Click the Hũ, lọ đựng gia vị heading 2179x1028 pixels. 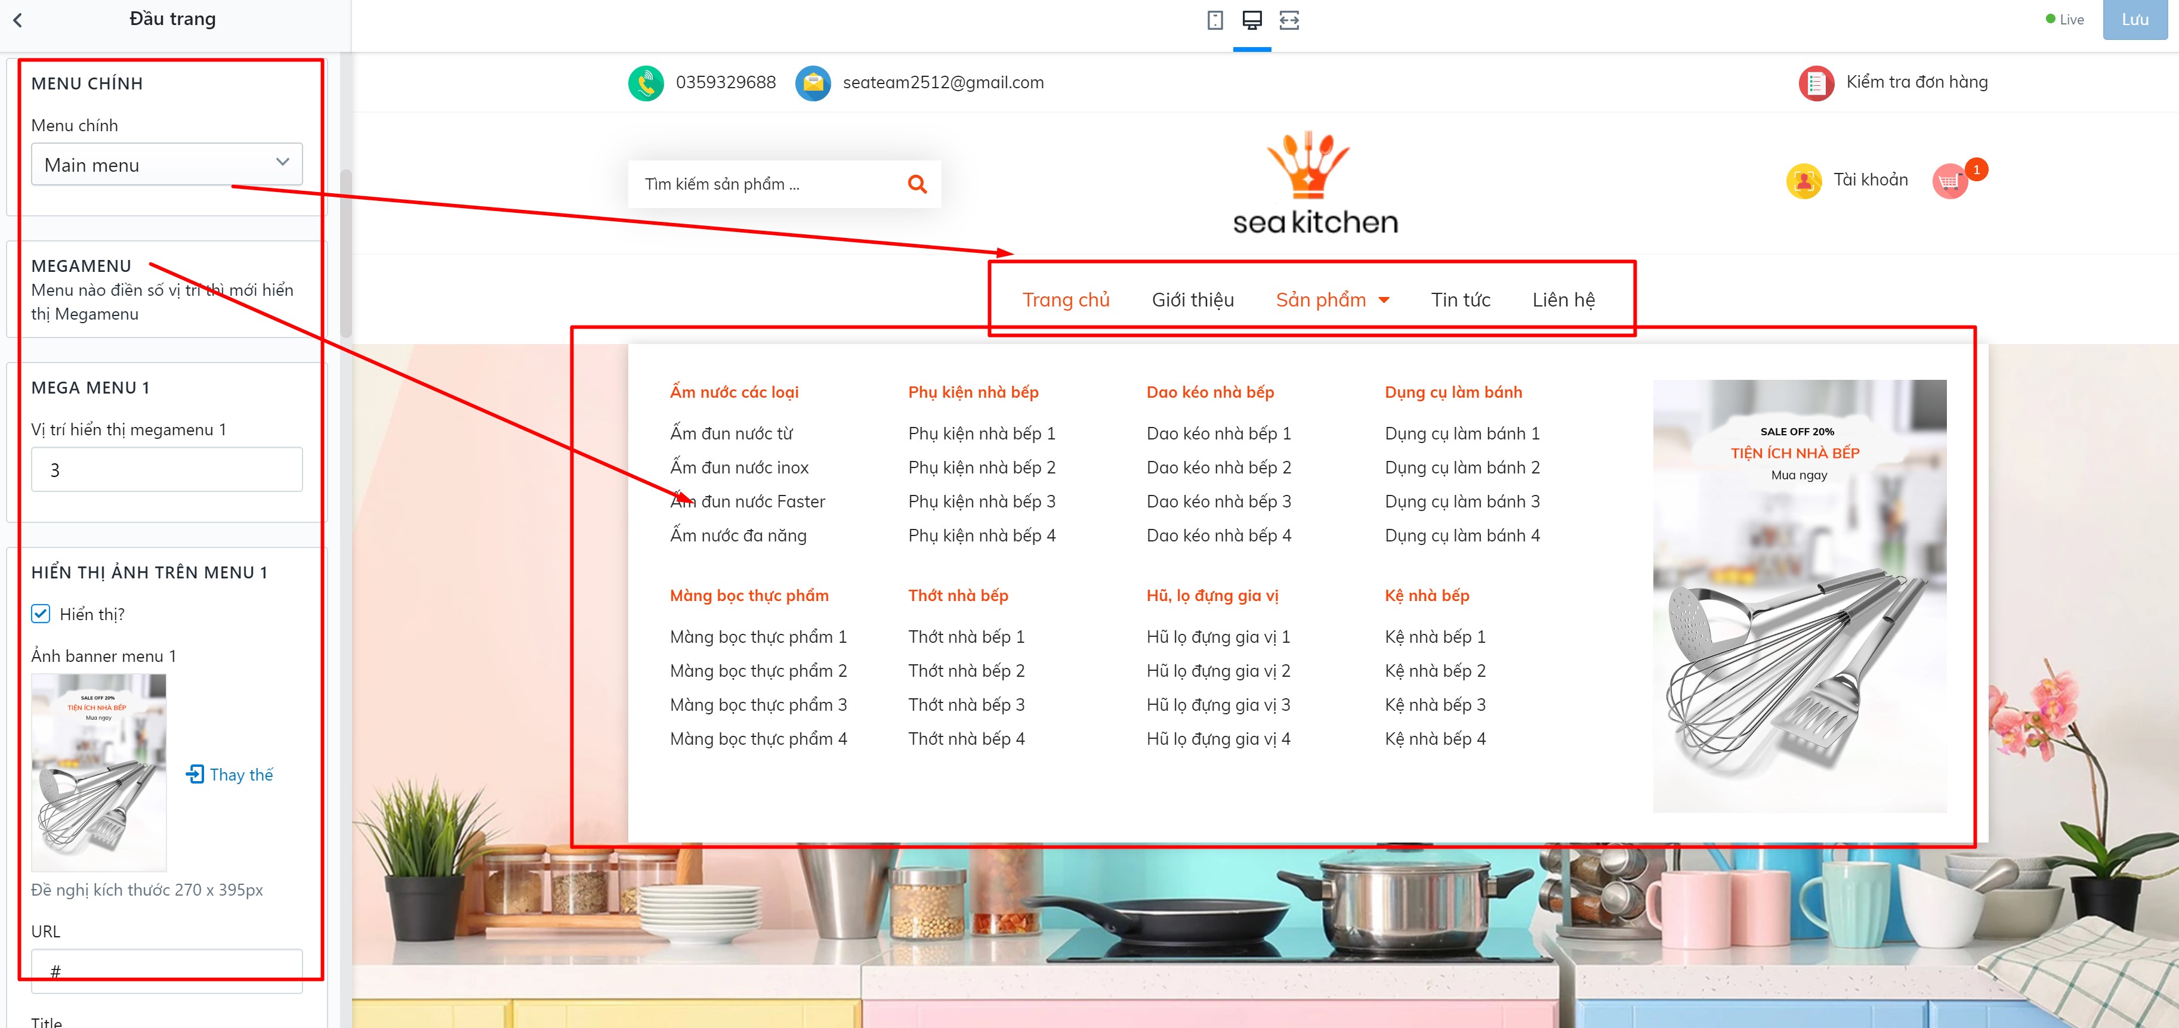pyautogui.click(x=1212, y=595)
